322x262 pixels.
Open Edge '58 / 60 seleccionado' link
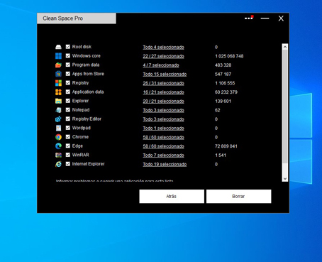[163, 146]
